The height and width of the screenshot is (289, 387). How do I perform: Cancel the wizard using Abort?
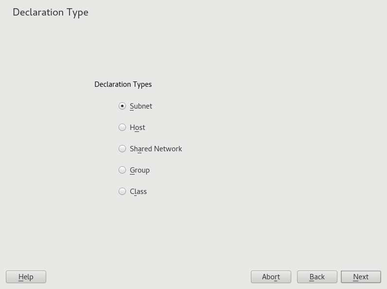click(x=271, y=277)
